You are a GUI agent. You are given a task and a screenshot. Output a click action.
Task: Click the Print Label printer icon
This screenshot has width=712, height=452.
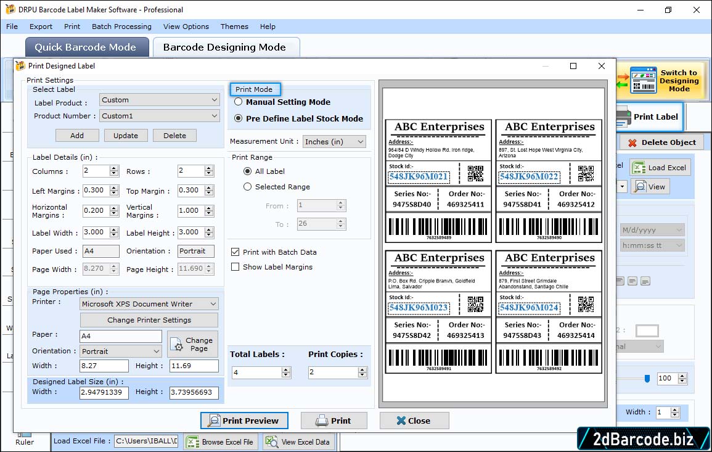(623, 117)
